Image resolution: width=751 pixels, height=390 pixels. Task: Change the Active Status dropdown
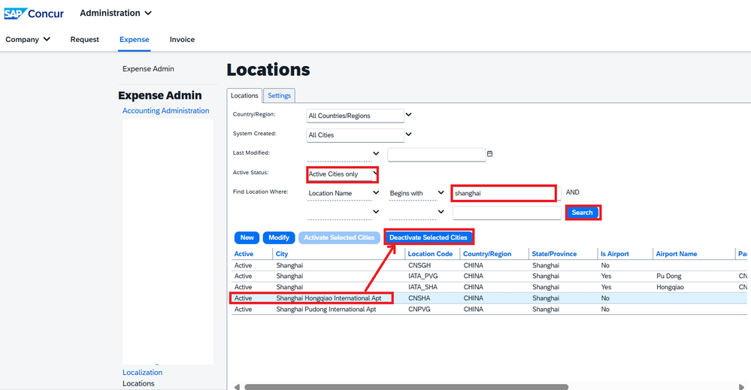343,174
